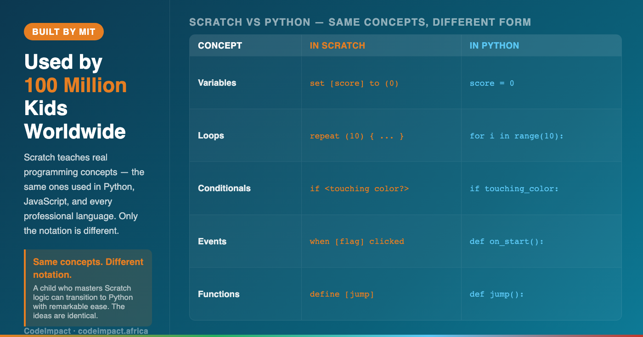
Task: Select the IN SCRATCH column header
Action: [x=338, y=45]
